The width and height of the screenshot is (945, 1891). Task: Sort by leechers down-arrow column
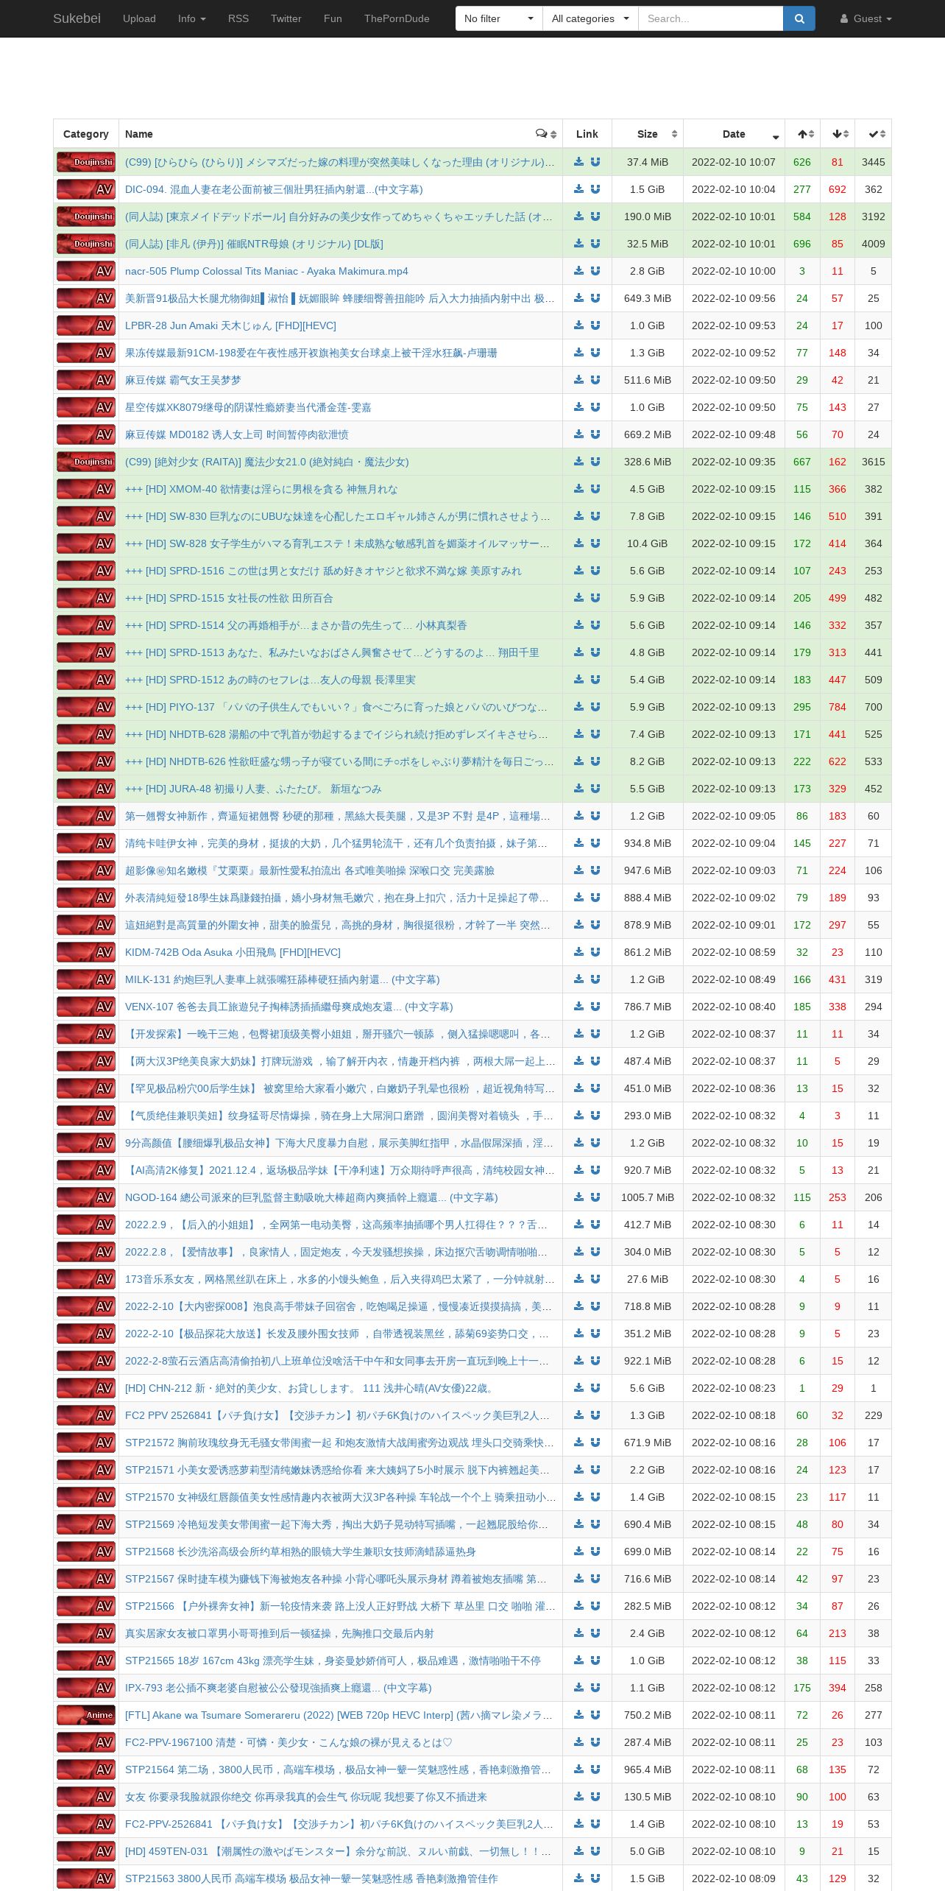tap(838, 134)
